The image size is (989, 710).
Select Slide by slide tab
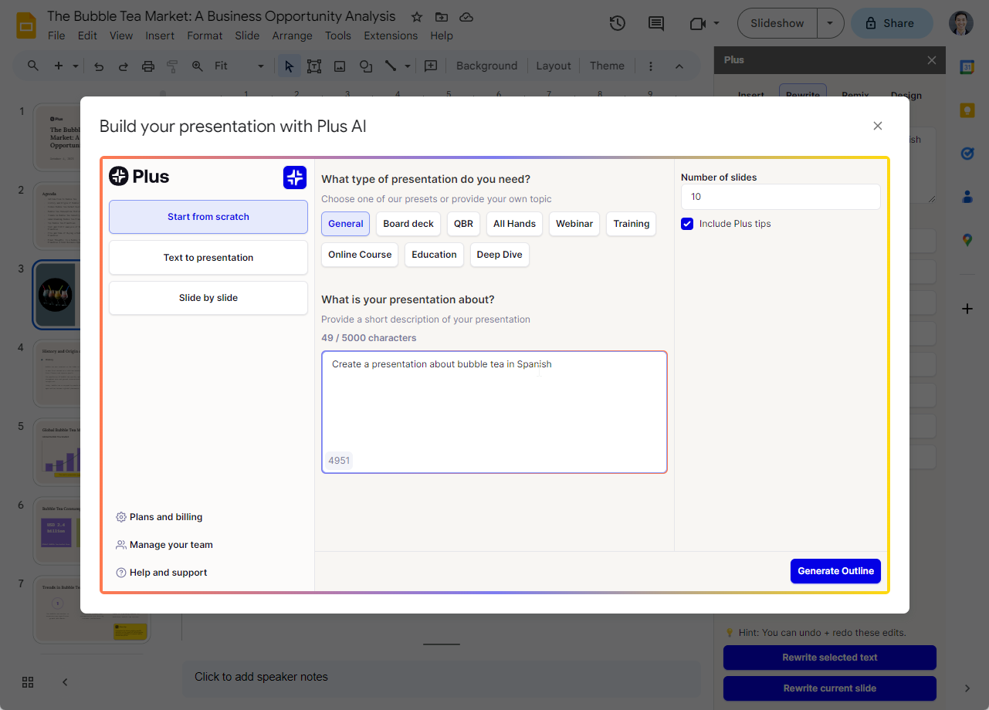click(x=208, y=298)
